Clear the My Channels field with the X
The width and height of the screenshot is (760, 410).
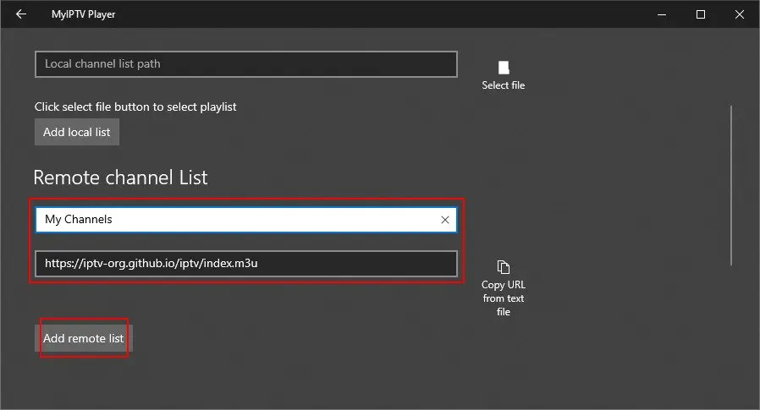coord(445,220)
